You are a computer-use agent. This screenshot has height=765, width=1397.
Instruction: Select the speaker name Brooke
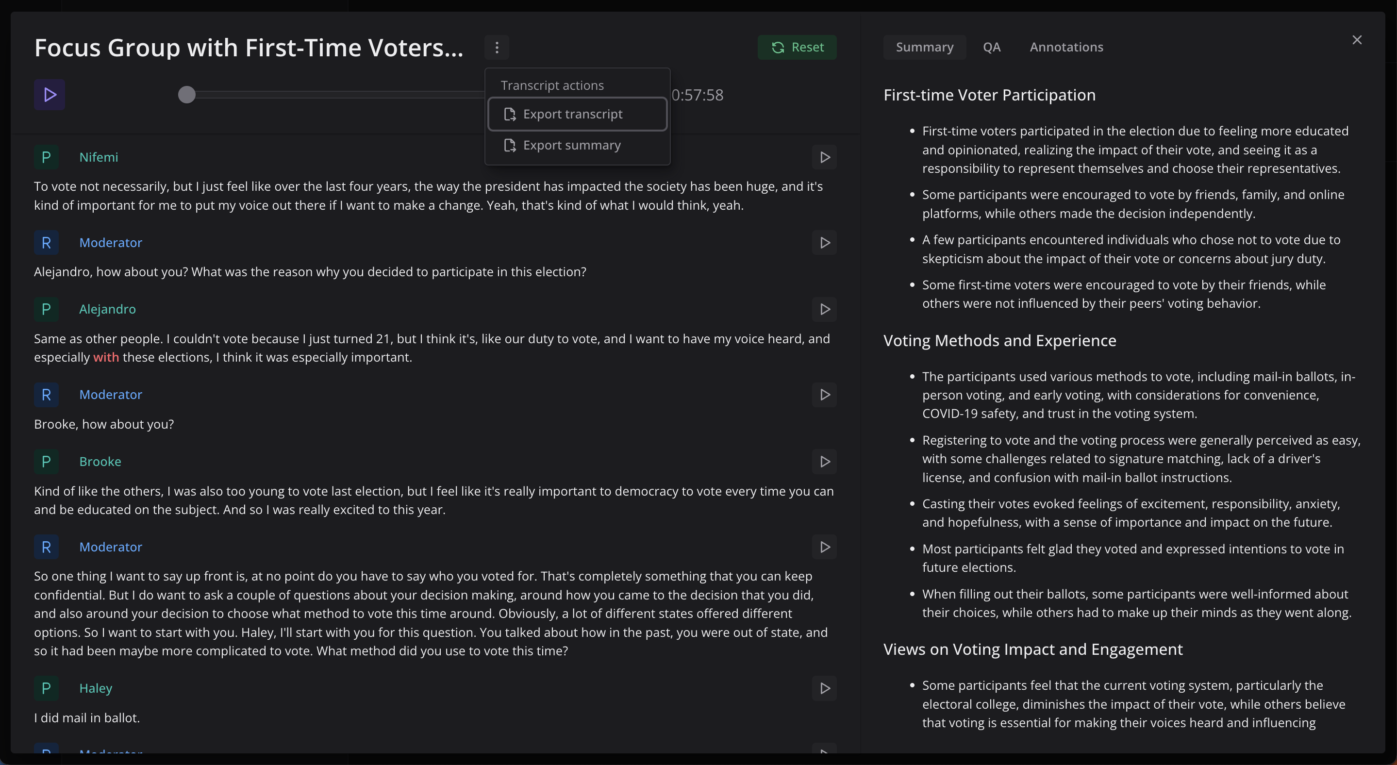100,462
